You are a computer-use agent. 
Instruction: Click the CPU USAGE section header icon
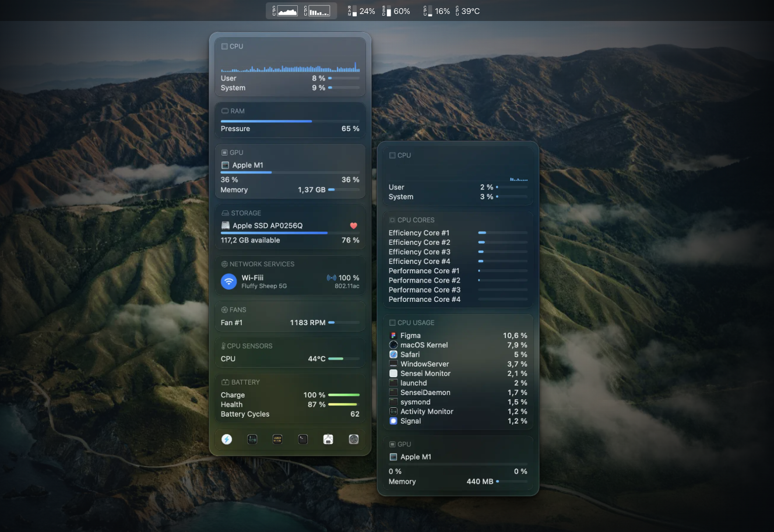coord(392,323)
